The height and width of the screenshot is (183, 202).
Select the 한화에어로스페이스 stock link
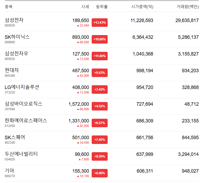26,121
